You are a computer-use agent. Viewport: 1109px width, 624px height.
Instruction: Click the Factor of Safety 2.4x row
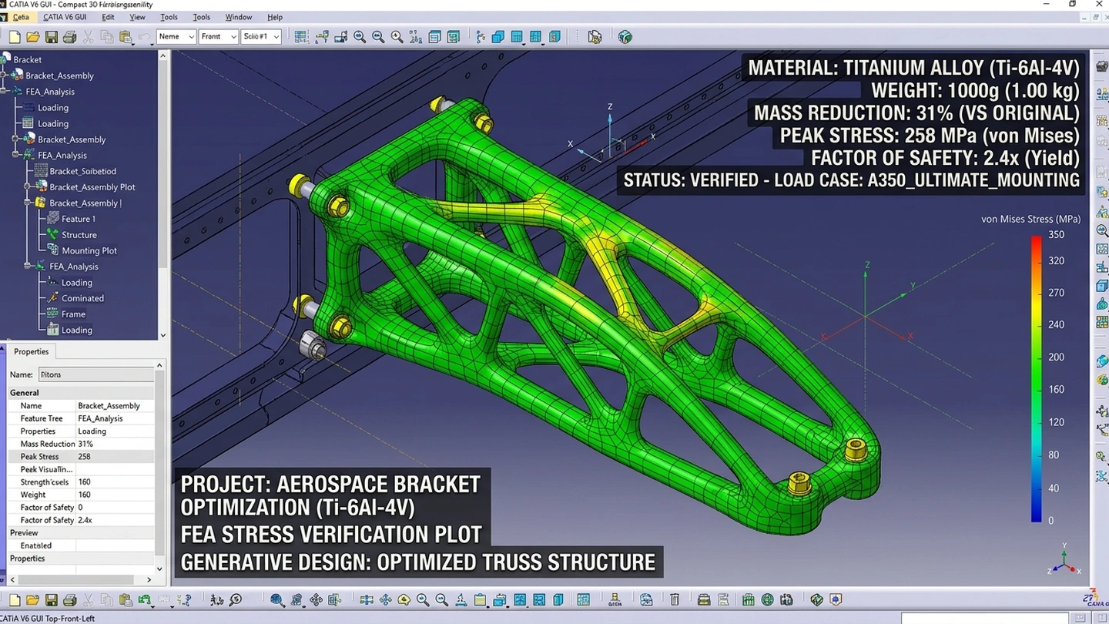tap(81, 520)
